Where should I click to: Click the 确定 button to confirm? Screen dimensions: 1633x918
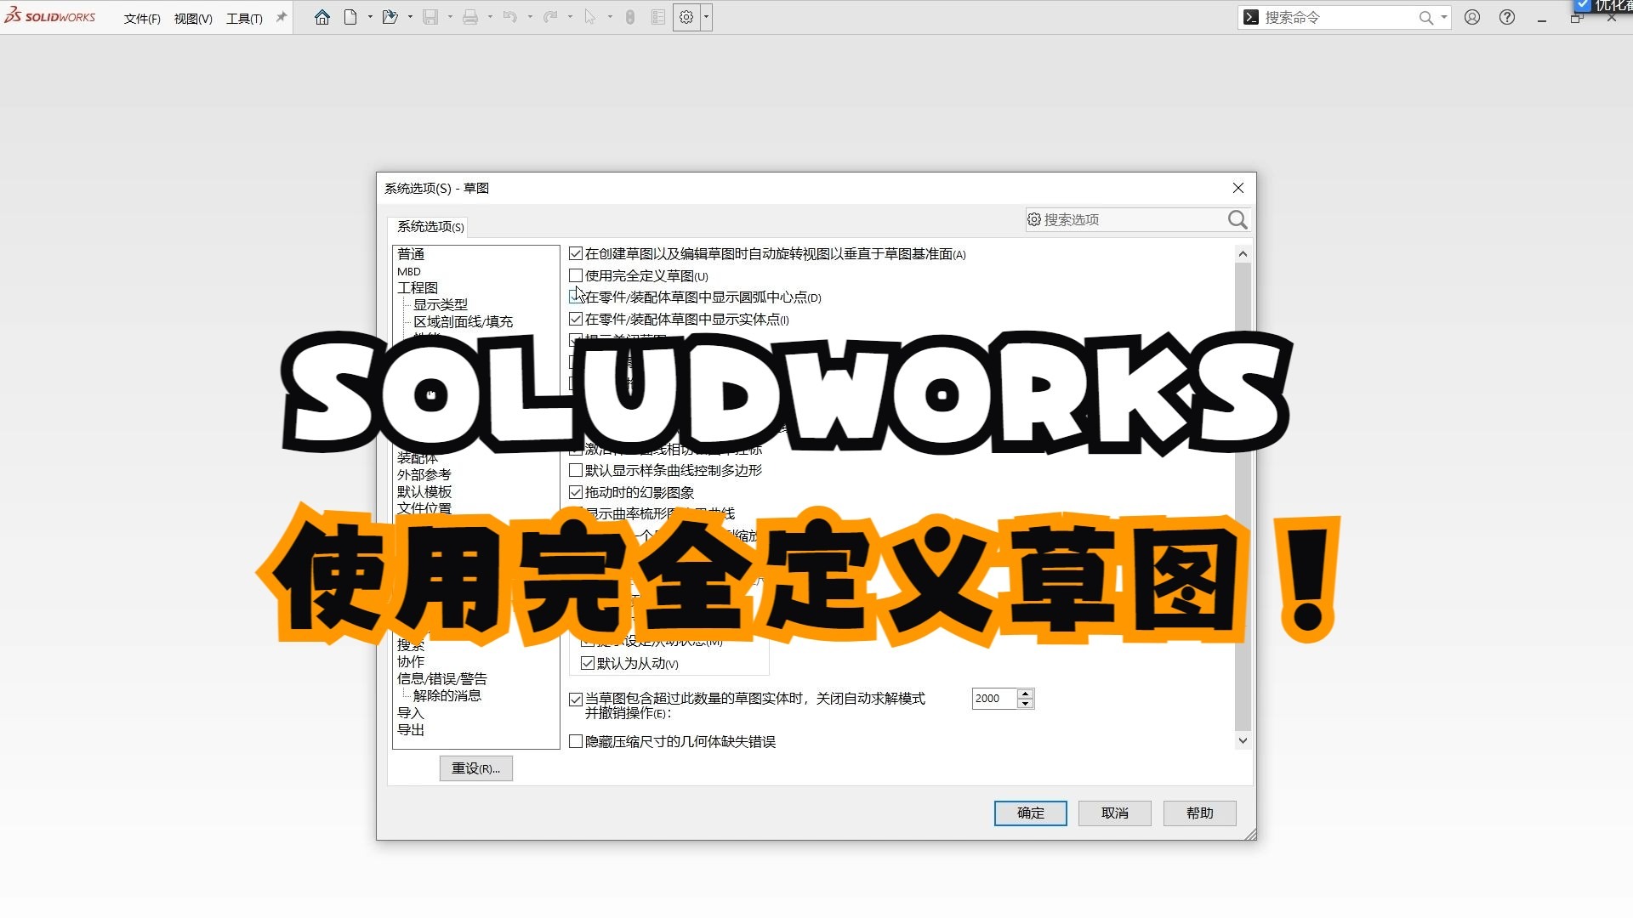(1029, 813)
